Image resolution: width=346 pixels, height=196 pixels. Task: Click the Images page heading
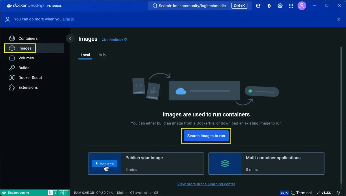pos(88,39)
